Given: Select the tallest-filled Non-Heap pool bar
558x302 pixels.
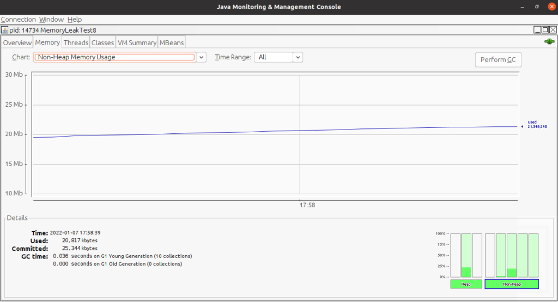Looking at the screenshot, I should [x=511, y=255].
